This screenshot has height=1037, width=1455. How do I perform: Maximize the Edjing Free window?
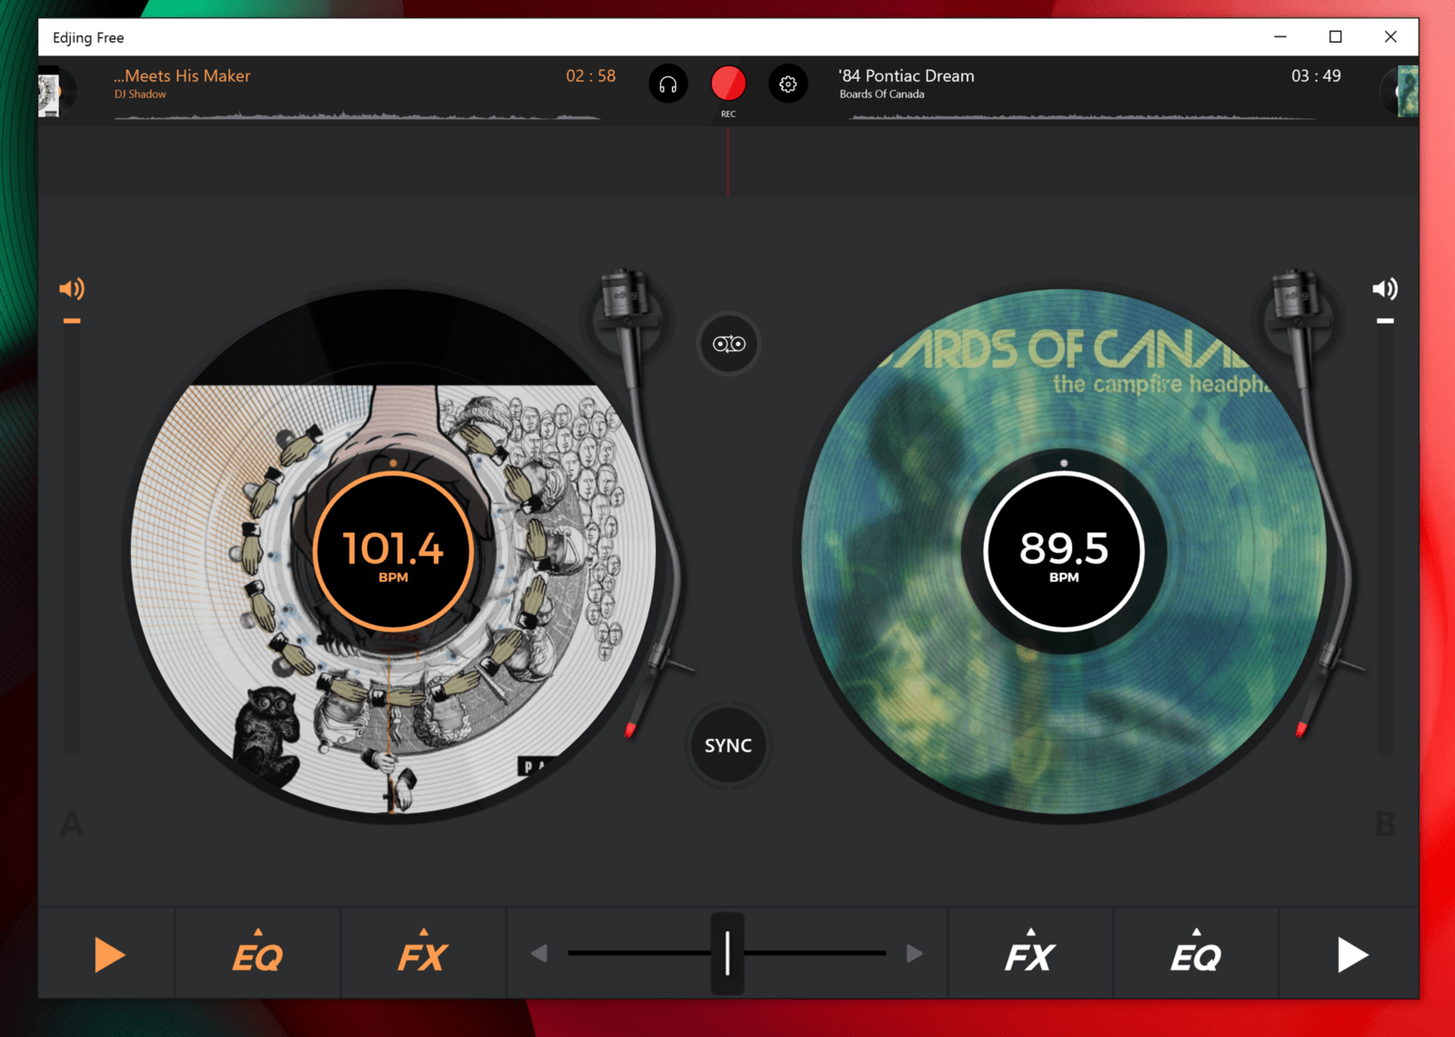[x=1335, y=37]
